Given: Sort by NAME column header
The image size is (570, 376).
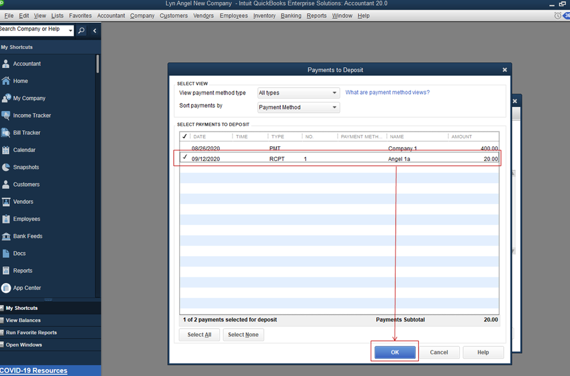Looking at the screenshot, I should tap(396, 137).
